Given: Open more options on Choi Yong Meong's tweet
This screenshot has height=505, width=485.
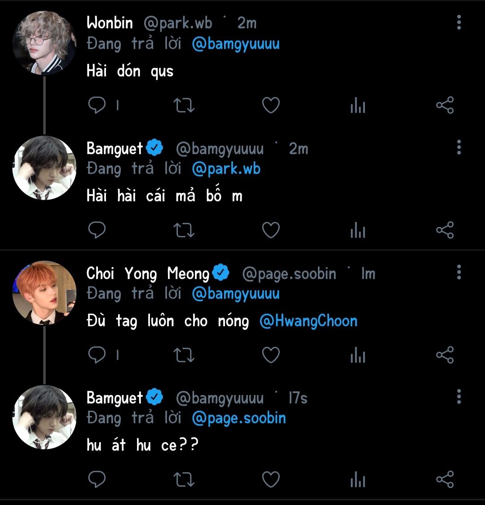Looking at the screenshot, I should [459, 272].
